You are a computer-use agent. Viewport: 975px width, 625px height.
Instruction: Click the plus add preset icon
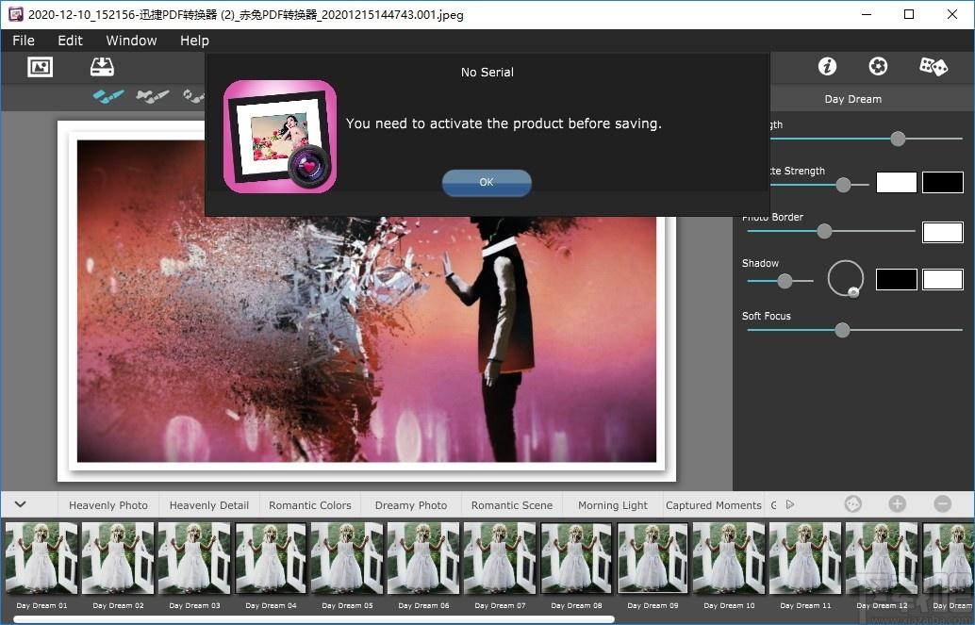(x=897, y=503)
